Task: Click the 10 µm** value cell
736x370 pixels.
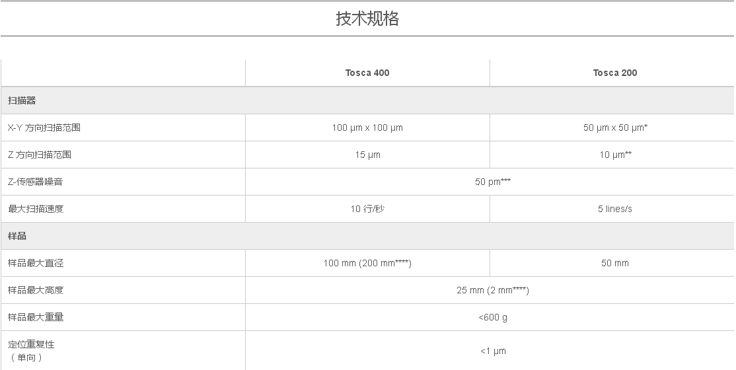Action: click(615, 155)
